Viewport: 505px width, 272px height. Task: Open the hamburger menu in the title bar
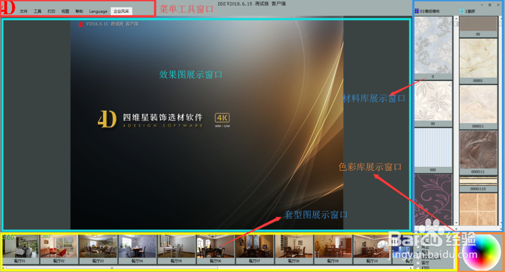[x=490, y=5]
